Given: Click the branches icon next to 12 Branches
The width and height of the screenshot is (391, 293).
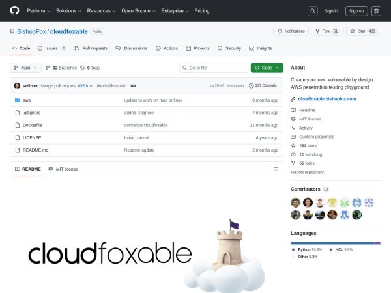Looking at the screenshot, I should pyautogui.click(x=48, y=68).
